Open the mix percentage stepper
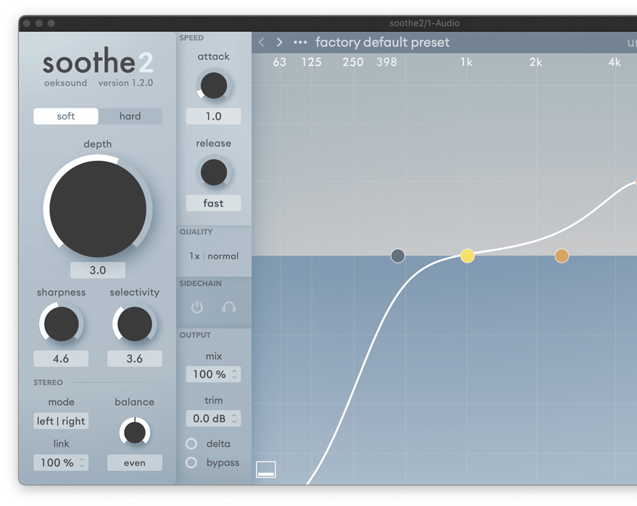 tap(213, 374)
